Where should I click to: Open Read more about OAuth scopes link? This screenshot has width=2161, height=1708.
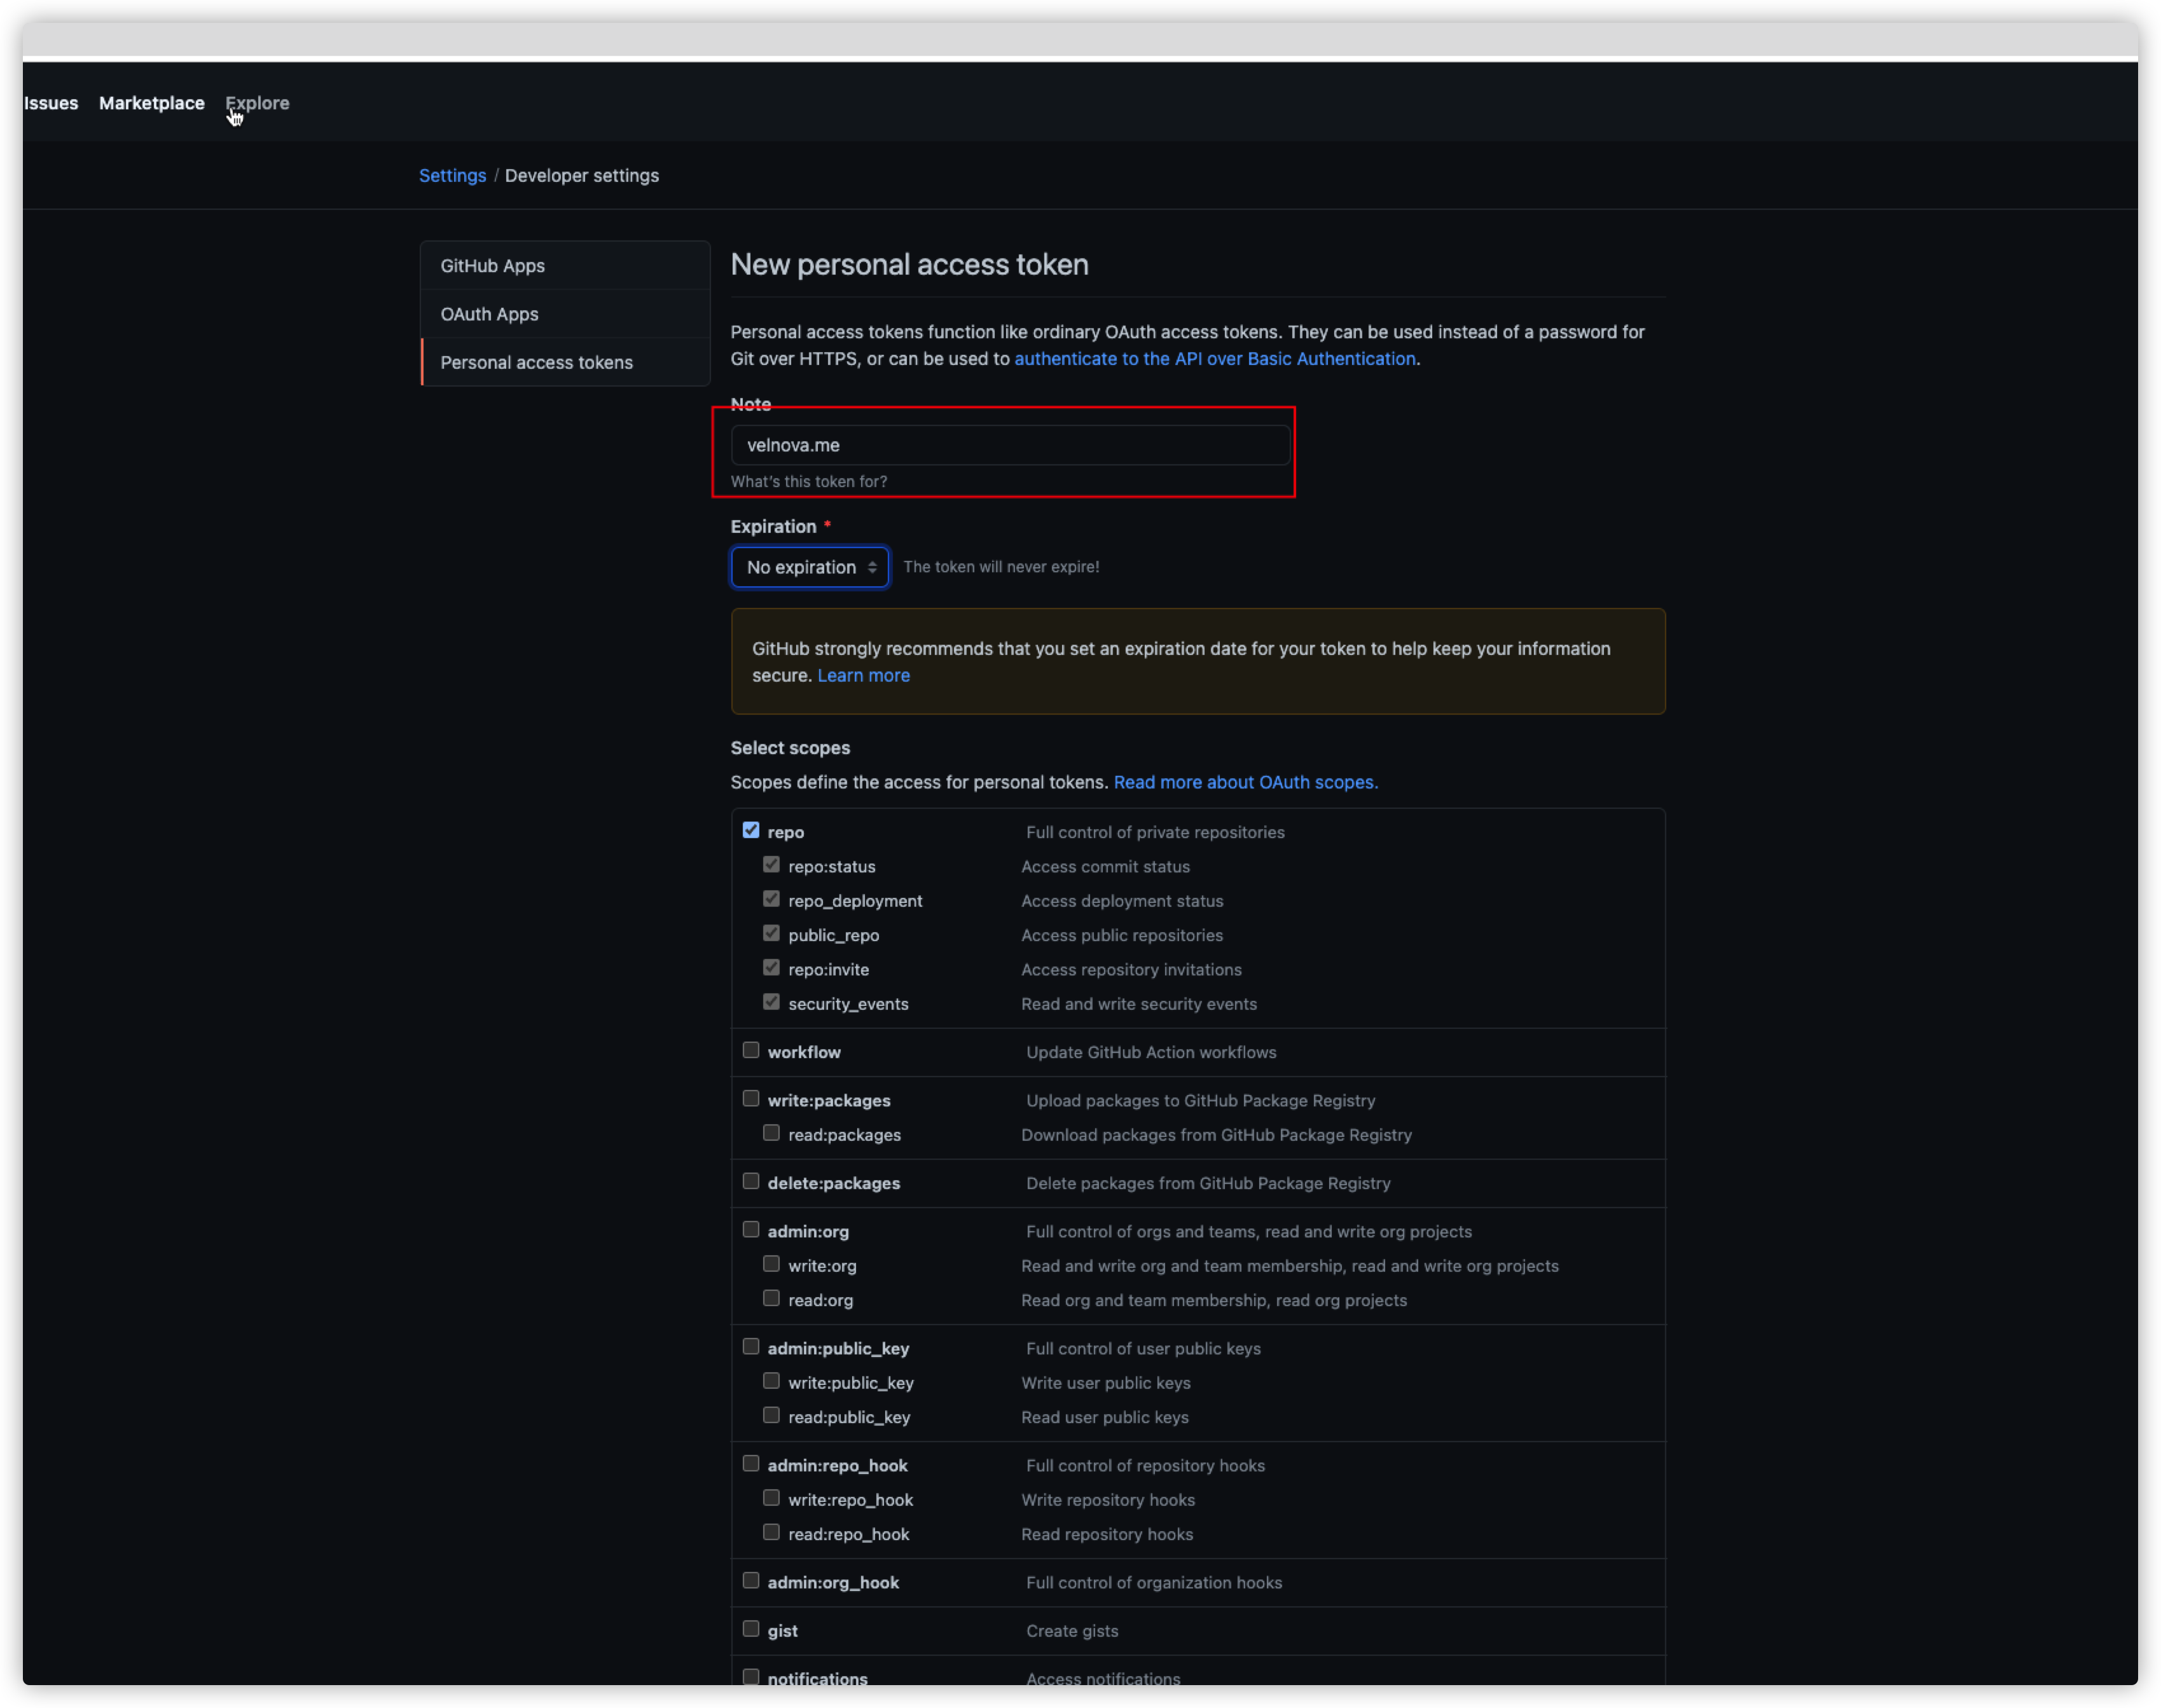tap(1245, 782)
